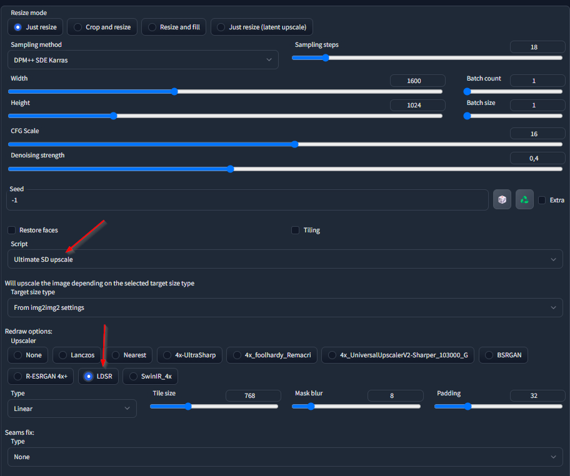Click the Sampling steps value box
Screen dimensions: 570x476
coord(537,47)
